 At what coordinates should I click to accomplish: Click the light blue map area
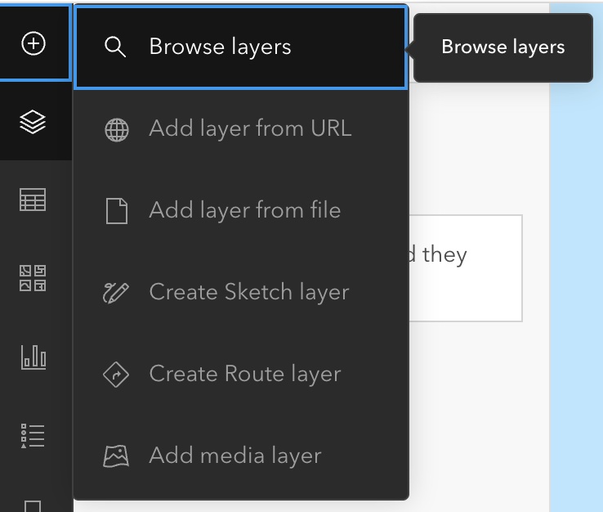point(576,286)
